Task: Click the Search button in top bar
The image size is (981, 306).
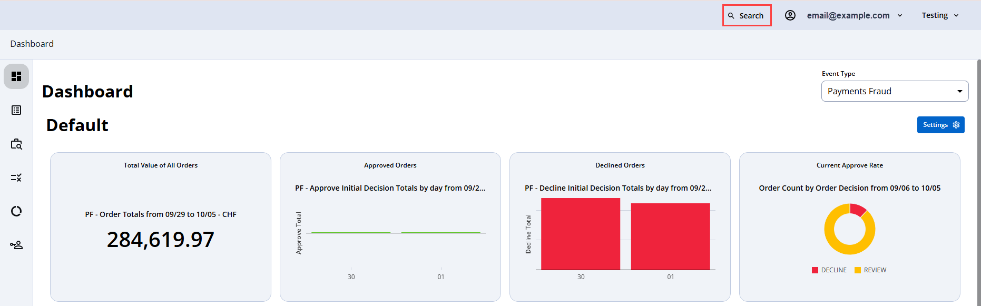Action: click(x=747, y=15)
